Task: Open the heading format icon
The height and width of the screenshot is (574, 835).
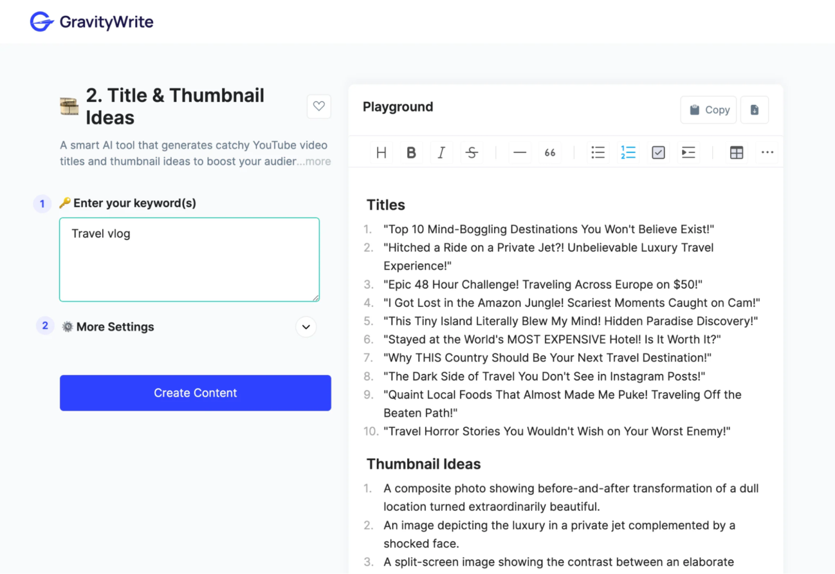Action: 381,152
